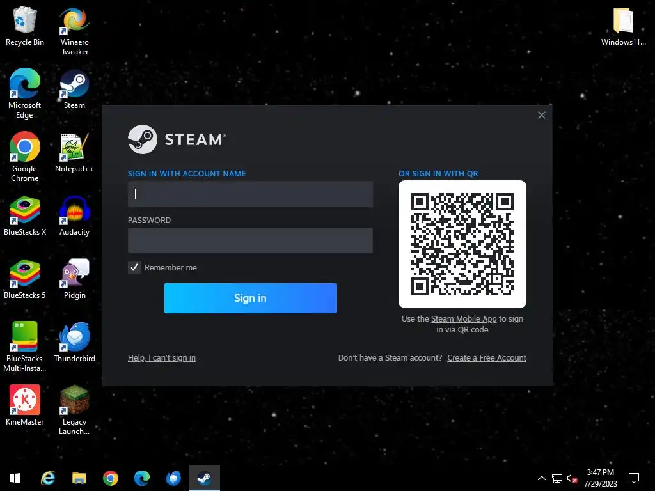This screenshot has width=655, height=491.
Task: Select the Windows11 folder on desktop
Action: pyautogui.click(x=623, y=26)
